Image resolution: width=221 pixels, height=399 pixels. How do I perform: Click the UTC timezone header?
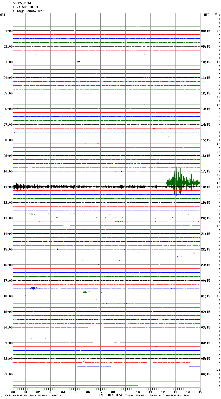tap(206, 15)
